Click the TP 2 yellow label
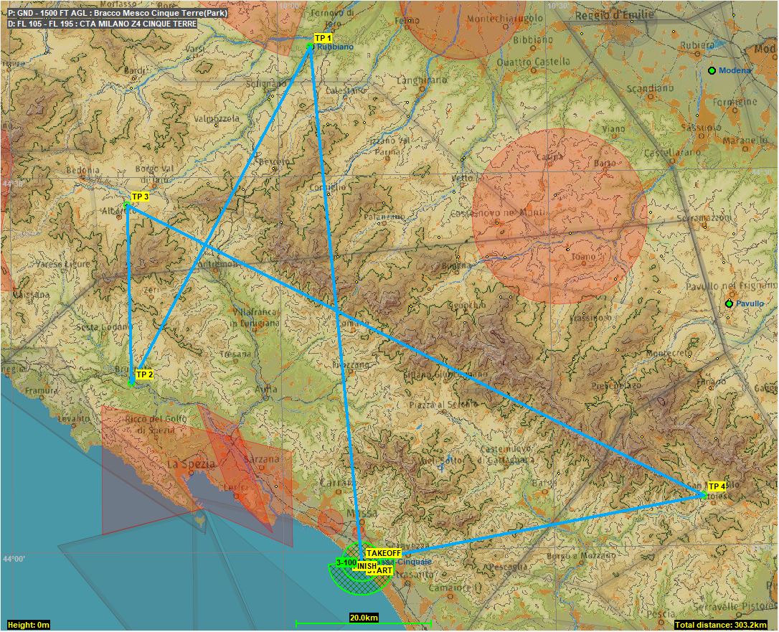779x632 pixels. click(x=144, y=374)
